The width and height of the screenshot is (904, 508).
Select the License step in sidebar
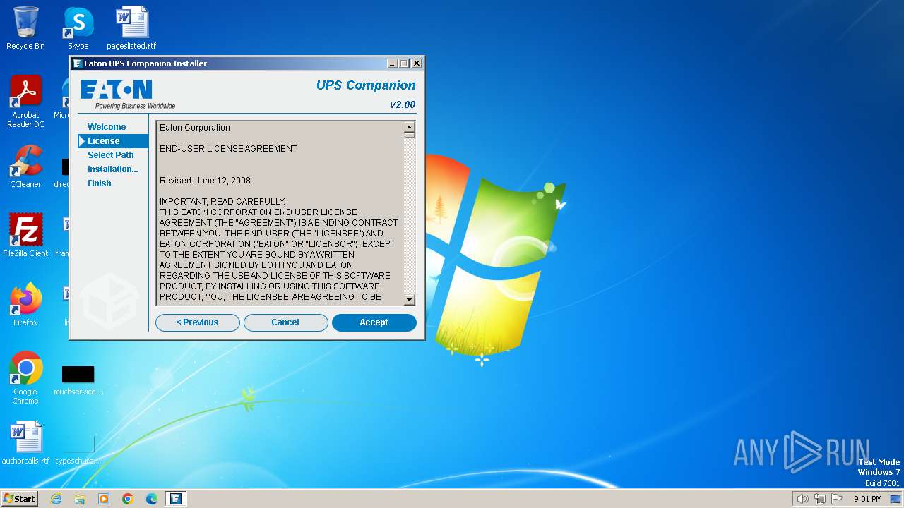point(113,141)
